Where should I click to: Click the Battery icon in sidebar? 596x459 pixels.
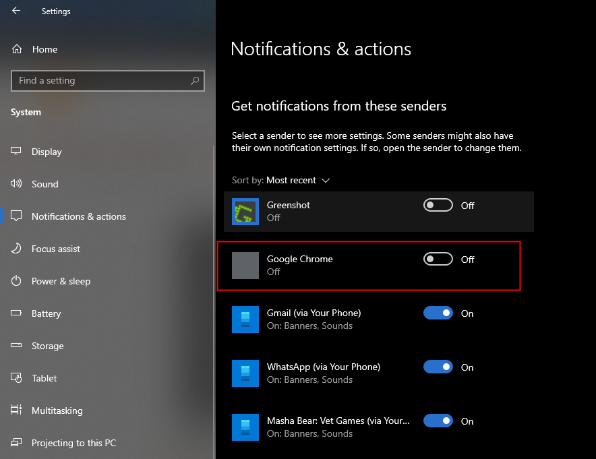(16, 313)
